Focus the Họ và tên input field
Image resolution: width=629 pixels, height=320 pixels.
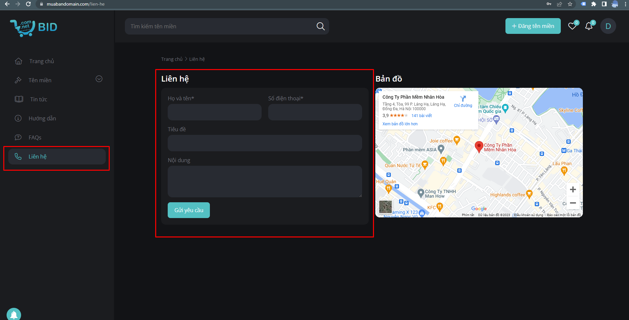(214, 112)
